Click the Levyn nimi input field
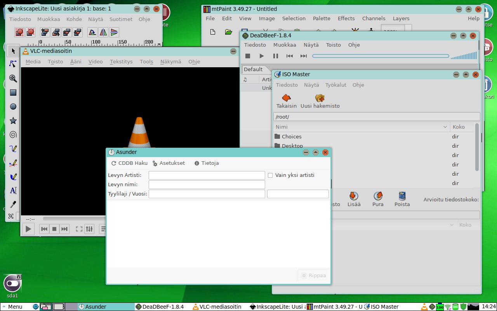This screenshot has height=311, width=497. point(207,185)
